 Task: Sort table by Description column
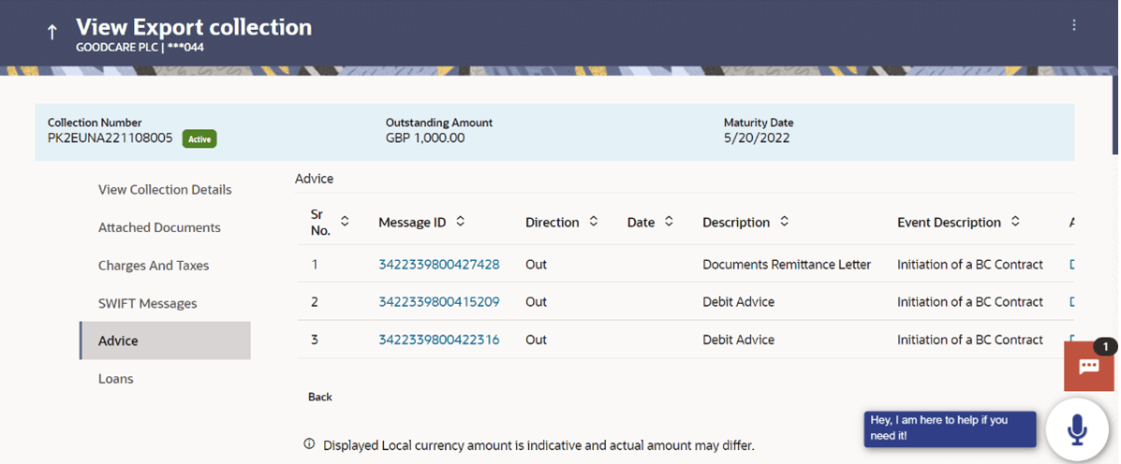784,222
